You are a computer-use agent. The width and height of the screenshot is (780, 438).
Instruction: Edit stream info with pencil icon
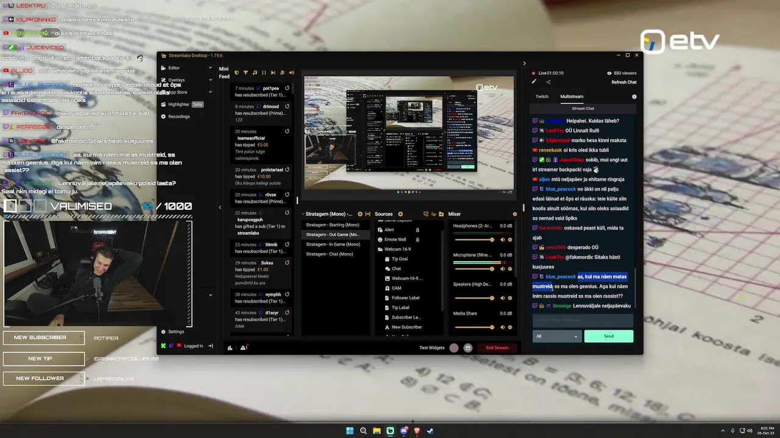click(534, 82)
